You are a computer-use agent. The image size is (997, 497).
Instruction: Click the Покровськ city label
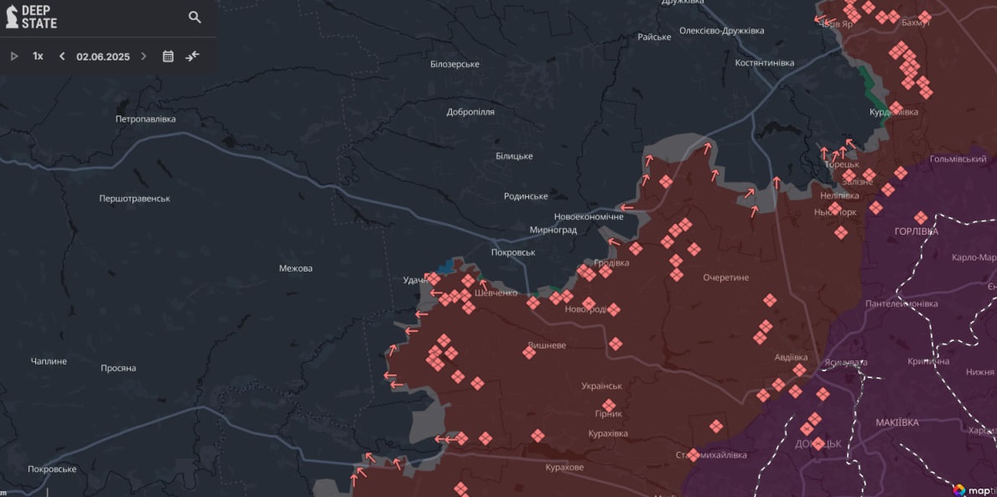(x=513, y=252)
